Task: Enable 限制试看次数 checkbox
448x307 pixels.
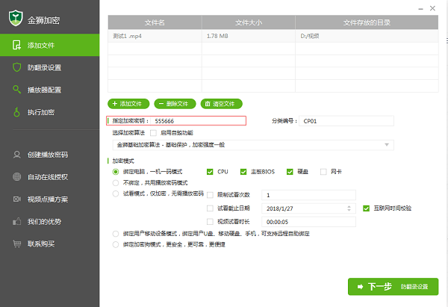Action: (x=210, y=195)
